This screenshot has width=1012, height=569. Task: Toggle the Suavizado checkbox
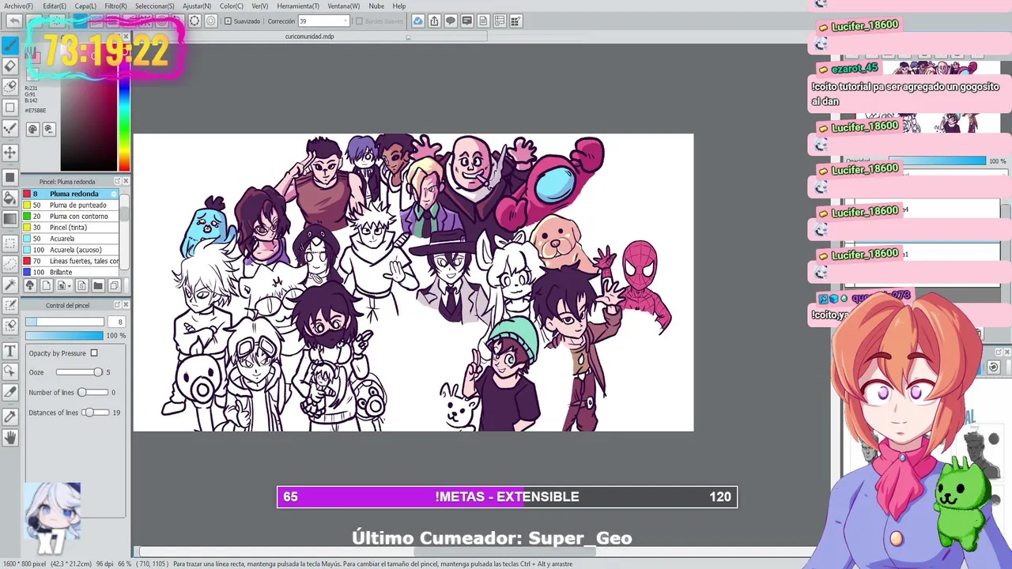click(x=228, y=21)
